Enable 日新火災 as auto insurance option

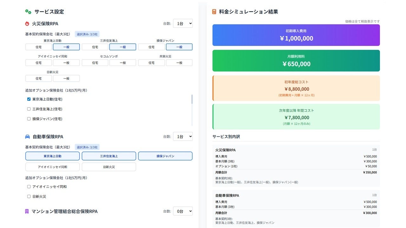click(x=29, y=196)
